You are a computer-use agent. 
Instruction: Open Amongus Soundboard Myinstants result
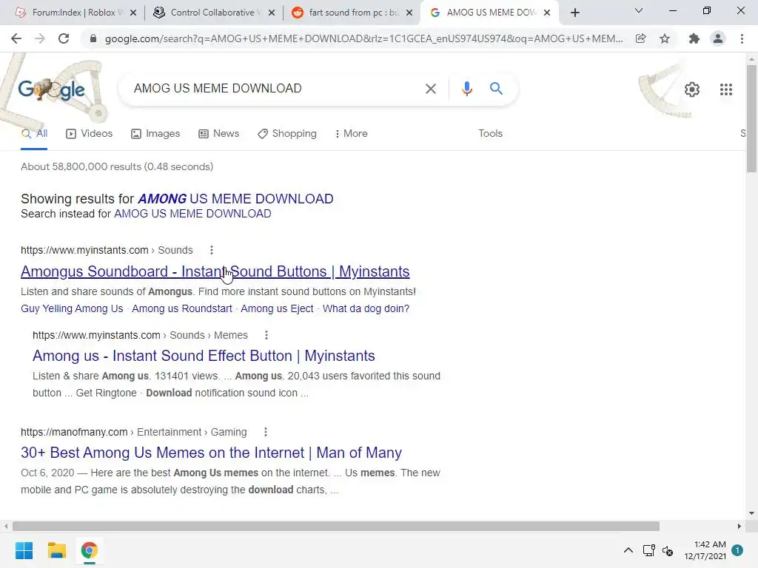pyautogui.click(x=215, y=271)
